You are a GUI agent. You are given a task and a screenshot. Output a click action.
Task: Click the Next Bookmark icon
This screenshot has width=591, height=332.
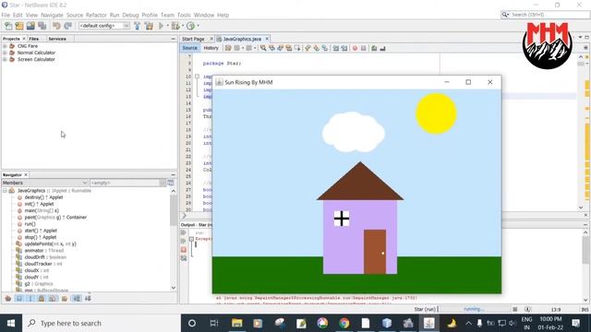tap(316, 48)
